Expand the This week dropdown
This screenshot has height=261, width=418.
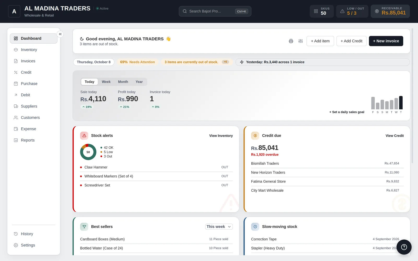pyautogui.click(x=219, y=227)
